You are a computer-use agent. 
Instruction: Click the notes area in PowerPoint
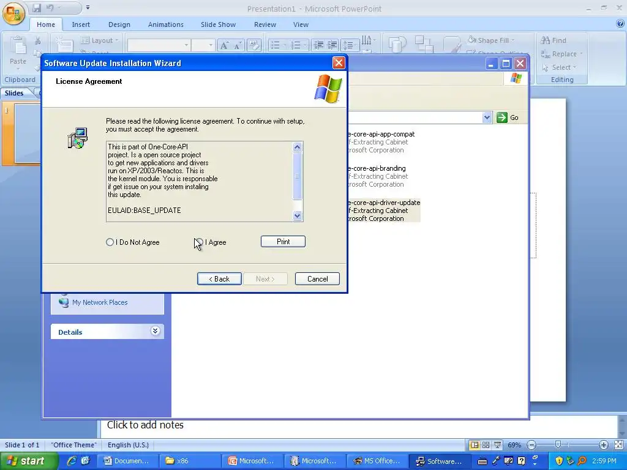coord(358,426)
